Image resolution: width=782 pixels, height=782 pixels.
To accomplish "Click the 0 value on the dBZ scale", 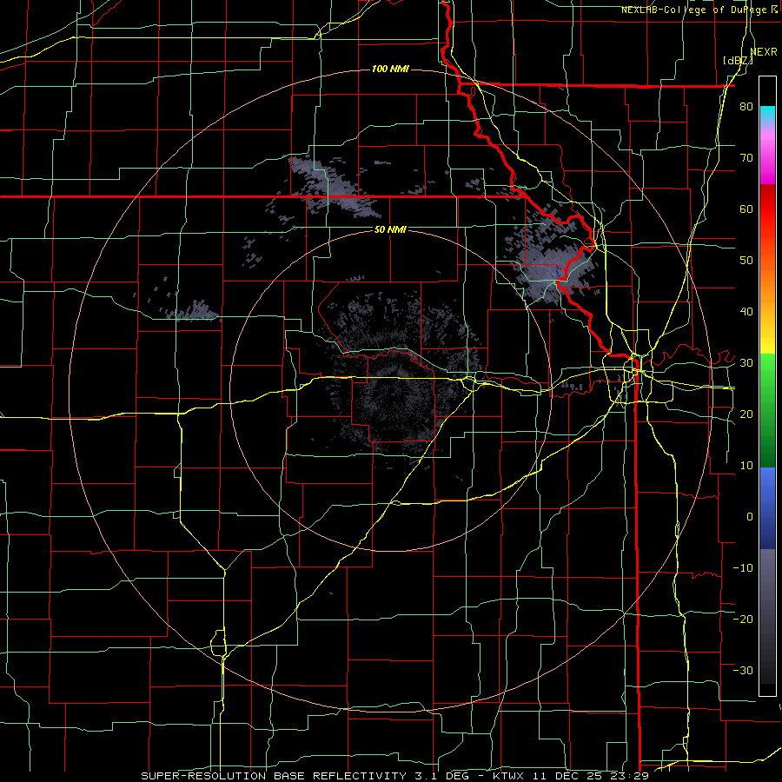I will 750,517.
